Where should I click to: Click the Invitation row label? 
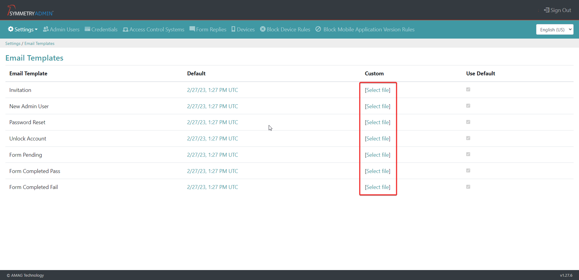click(20, 90)
